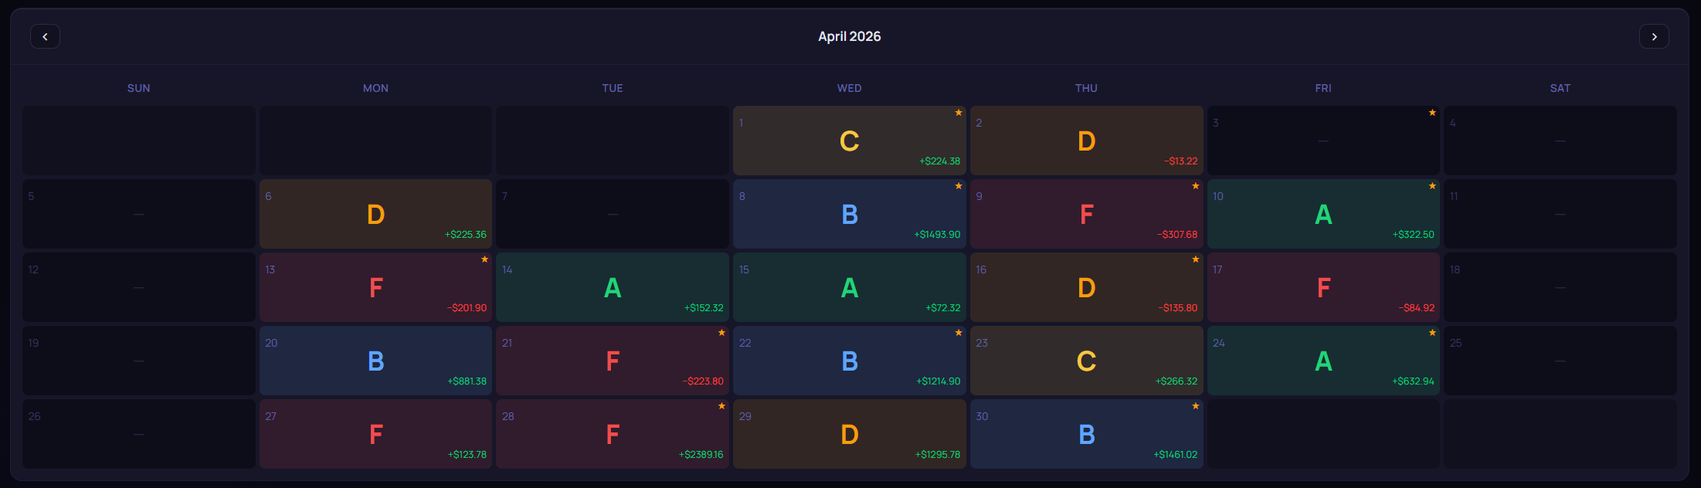Image resolution: width=1701 pixels, height=488 pixels.
Task: Click the -$13.22 loss value
Action: click(x=1181, y=161)
